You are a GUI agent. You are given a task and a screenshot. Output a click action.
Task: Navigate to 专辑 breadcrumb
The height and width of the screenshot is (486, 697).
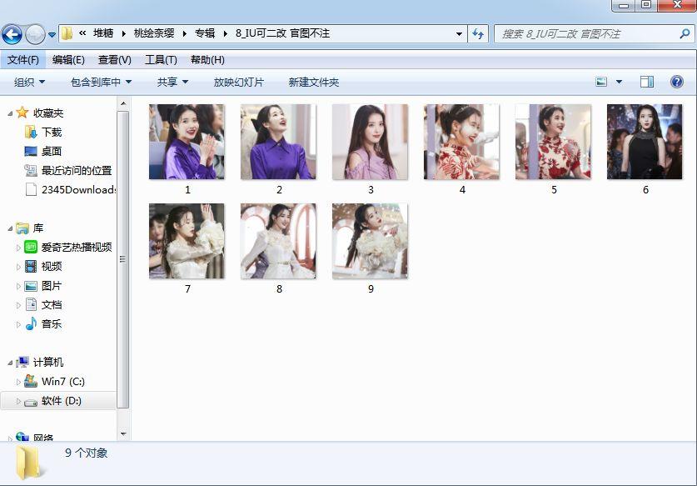(x=205, y=33)
